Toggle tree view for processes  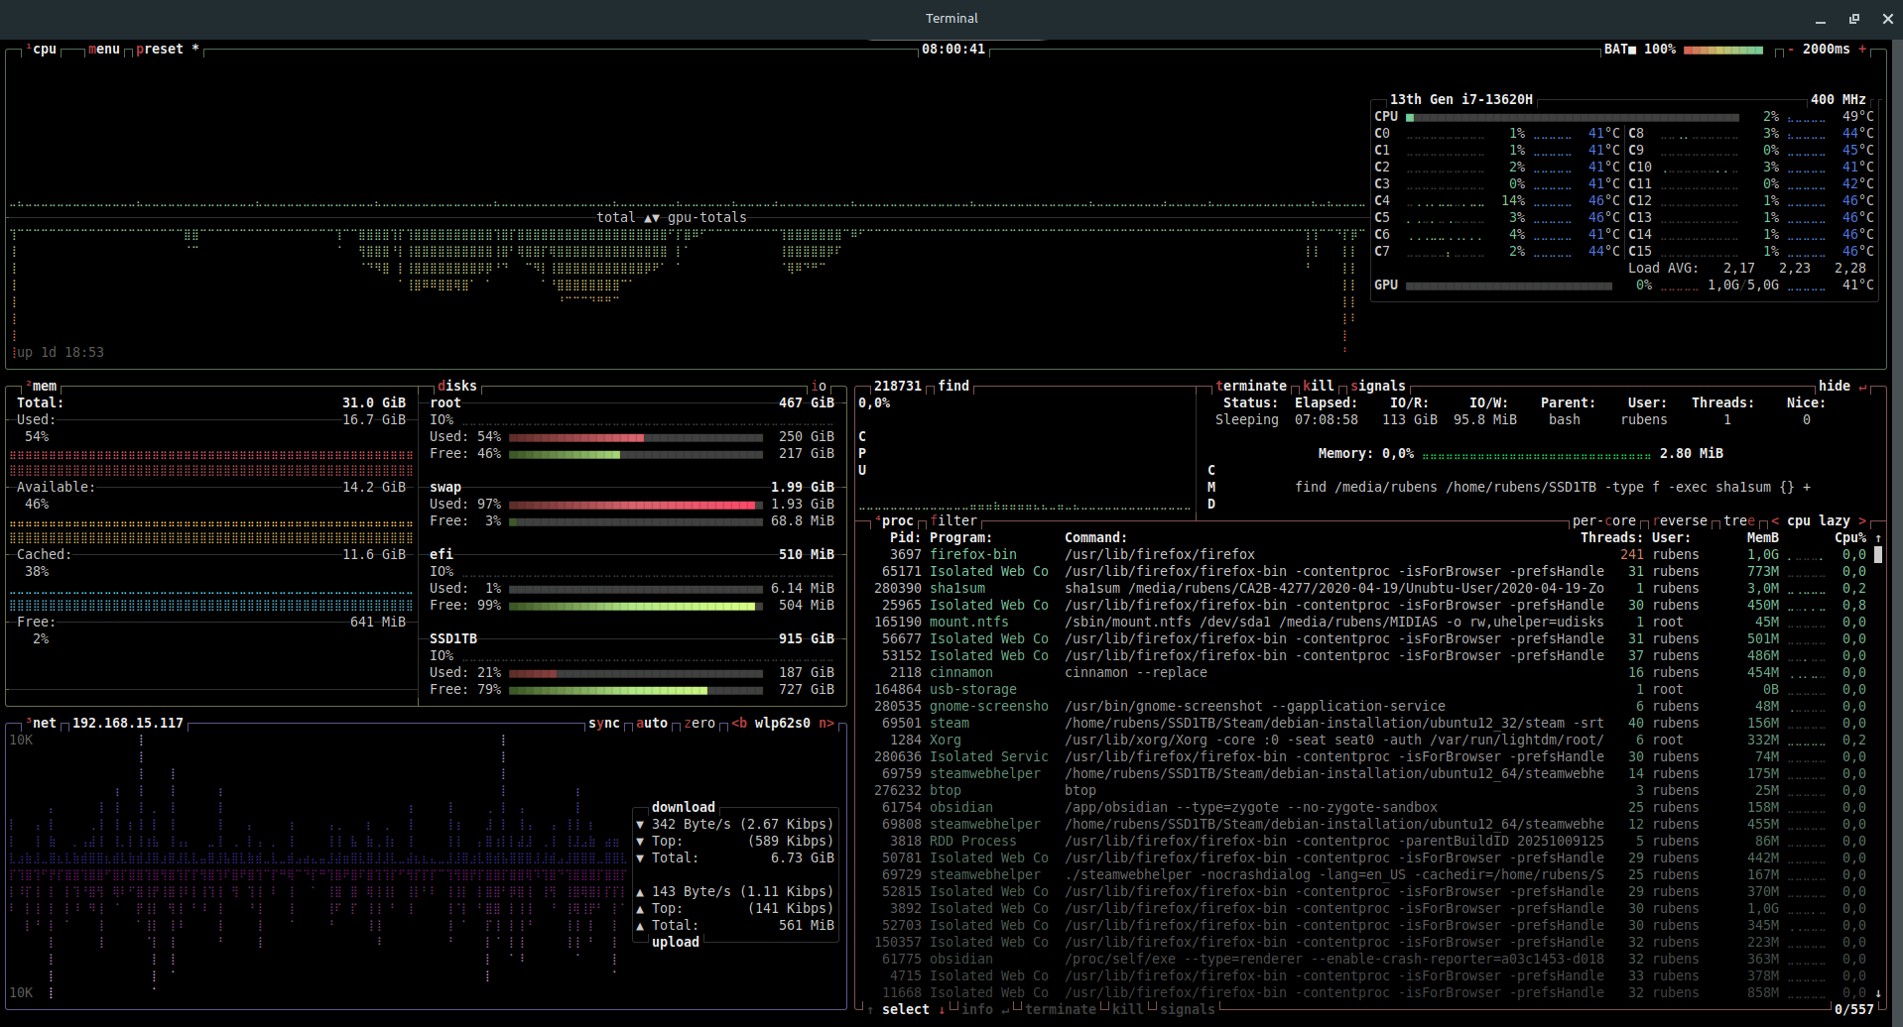pyautogui.click(x=1738, y=521)
